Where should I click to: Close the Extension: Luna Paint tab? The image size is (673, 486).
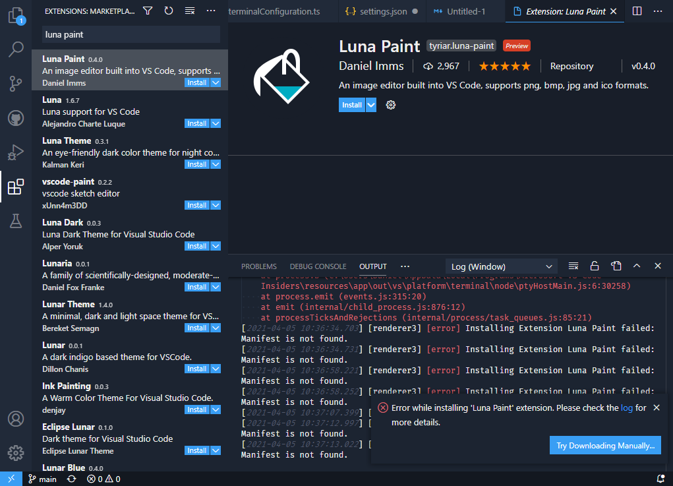coord(613,11)
